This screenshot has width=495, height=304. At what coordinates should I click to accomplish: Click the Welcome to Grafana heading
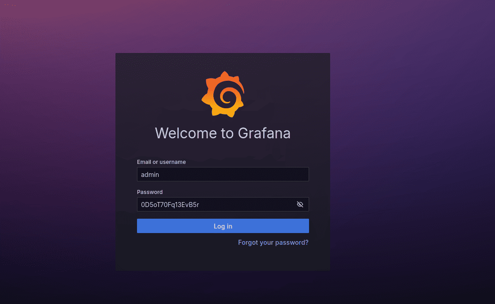pyautogui.click(x=223, y=133)
